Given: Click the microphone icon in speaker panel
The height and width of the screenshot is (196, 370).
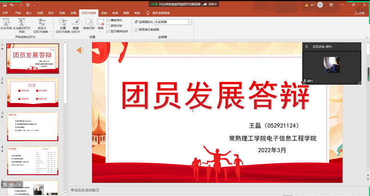Looking at the screenshot, I should tap(307, 47).
